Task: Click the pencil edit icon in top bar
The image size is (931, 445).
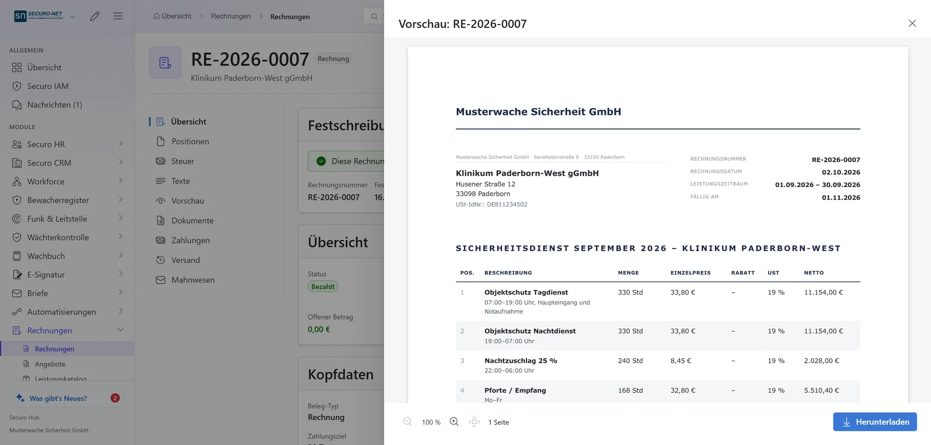Action: pos(95,16)
